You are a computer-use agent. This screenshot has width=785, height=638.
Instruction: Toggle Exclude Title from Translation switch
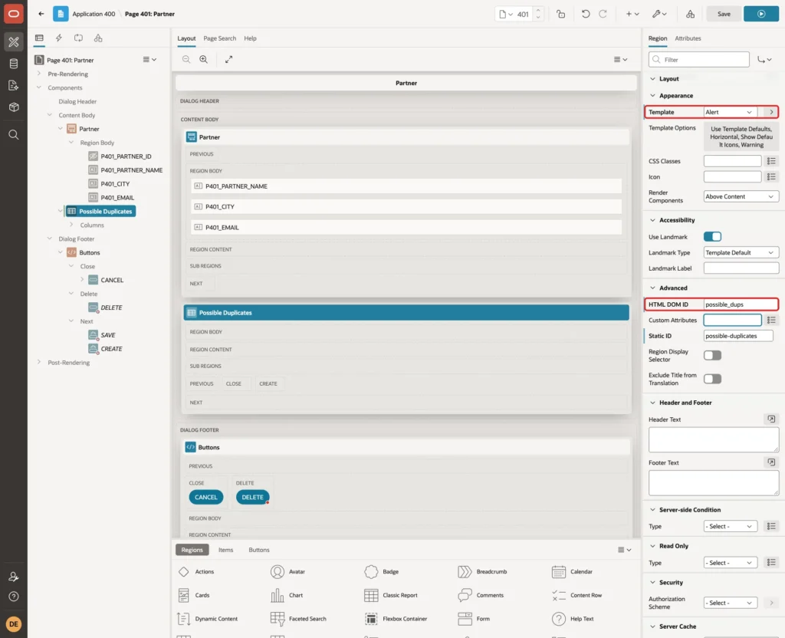pos(712,379)
